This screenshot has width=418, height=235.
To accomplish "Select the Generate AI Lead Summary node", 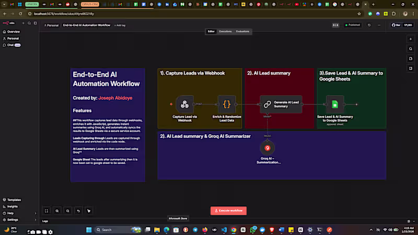I will point(281,104).
